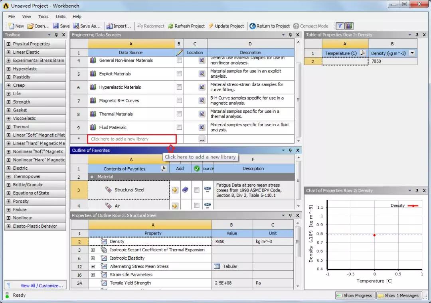Open the Tools menu
Image resolution: width=431 pixels, height=303 pixels.
[43, 17]
